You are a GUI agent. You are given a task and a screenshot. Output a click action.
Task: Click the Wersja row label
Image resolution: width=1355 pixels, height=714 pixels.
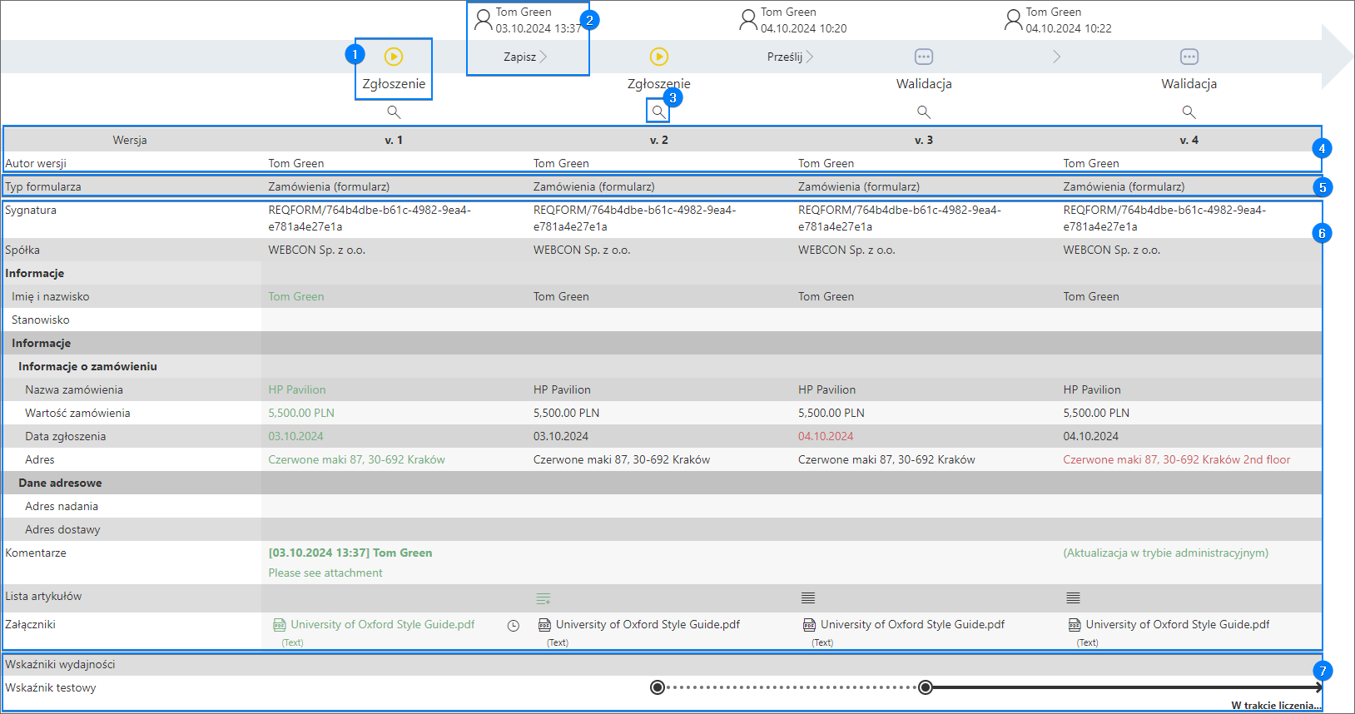(130, 140)
